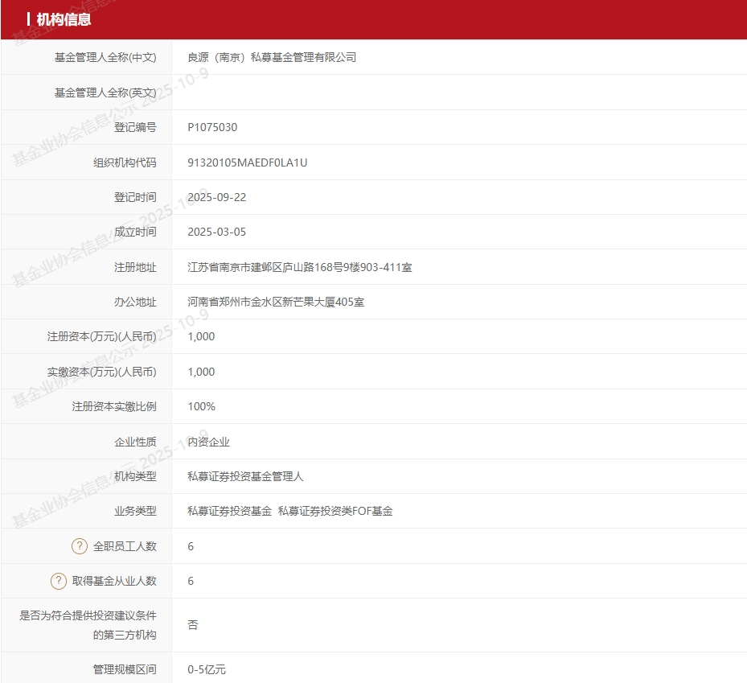Image resolution: width=747 pixels, height=683 pixels.
Task: Click the establishment date 2025-03-05
Action: pyautogui.click(x=216, y=232)
